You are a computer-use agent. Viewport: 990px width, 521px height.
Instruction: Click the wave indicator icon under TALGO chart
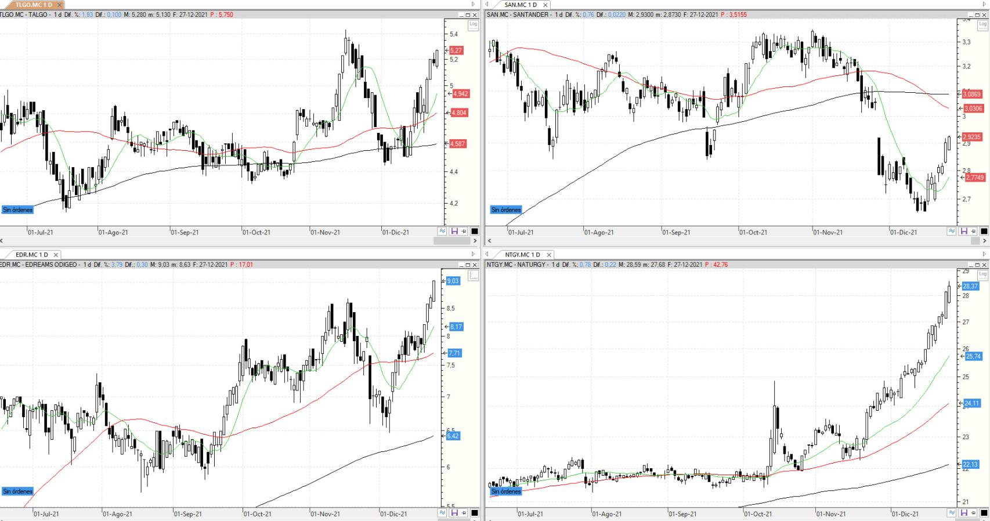coord(442,231)
